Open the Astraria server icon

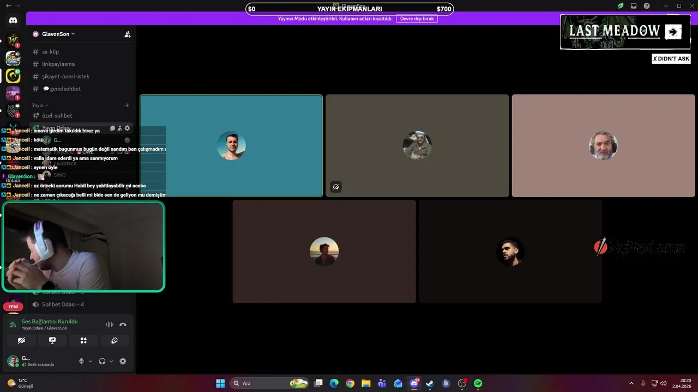13,93
